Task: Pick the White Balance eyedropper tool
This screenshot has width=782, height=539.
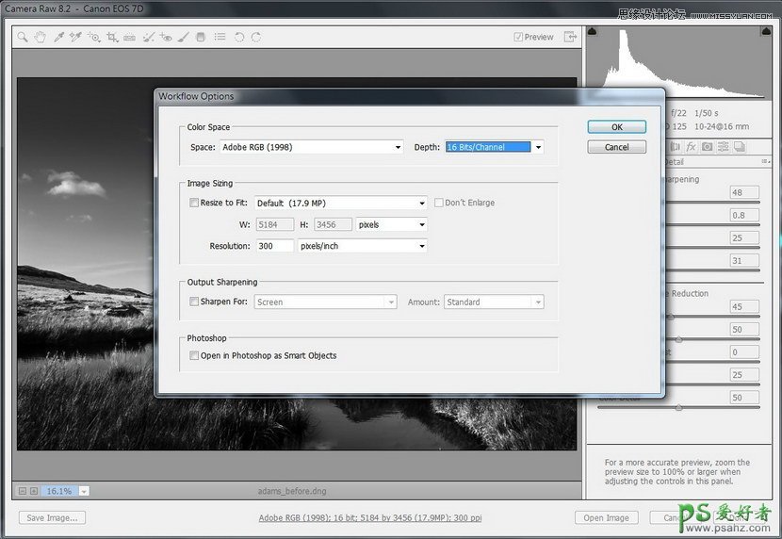Action: pos(58,38)
